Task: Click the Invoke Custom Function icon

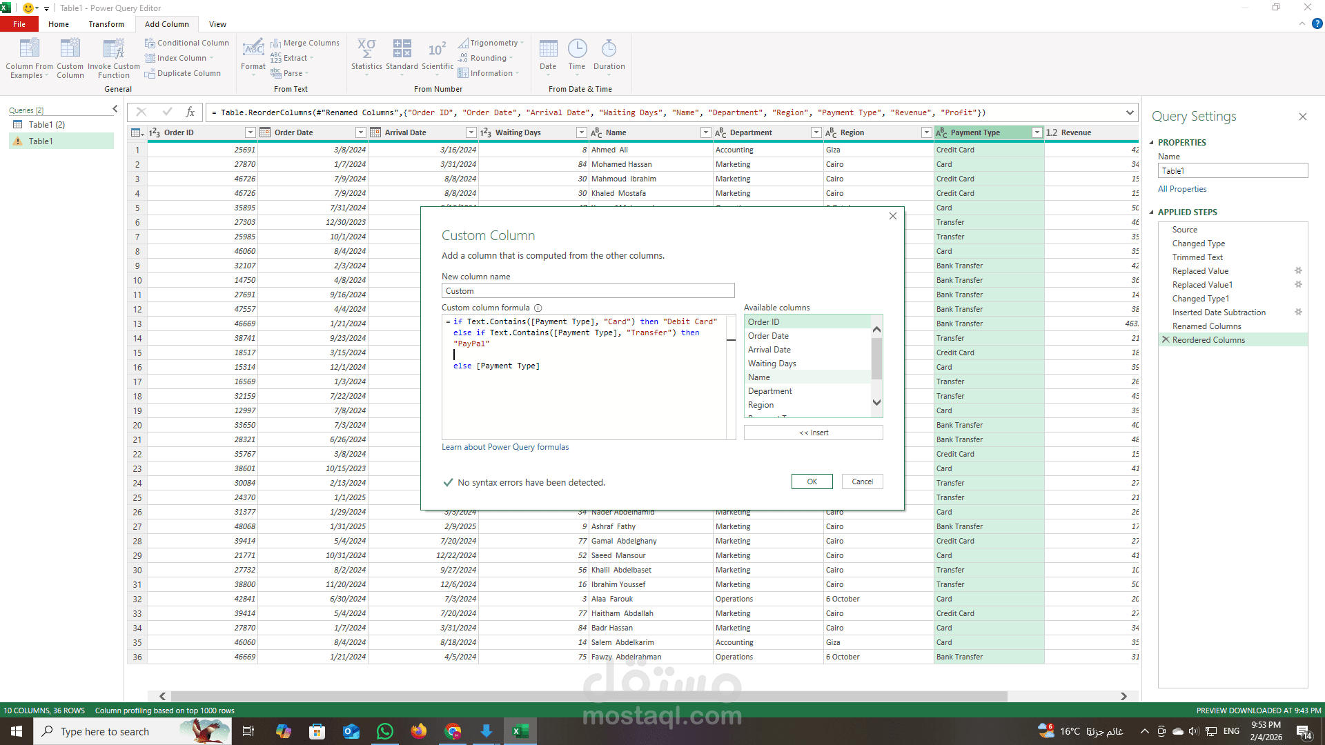Action: 113,50
